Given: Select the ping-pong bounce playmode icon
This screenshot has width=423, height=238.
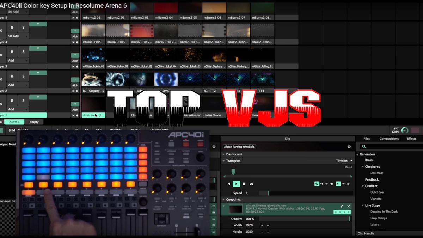Looking at the screenshot, I should point(322,184).
